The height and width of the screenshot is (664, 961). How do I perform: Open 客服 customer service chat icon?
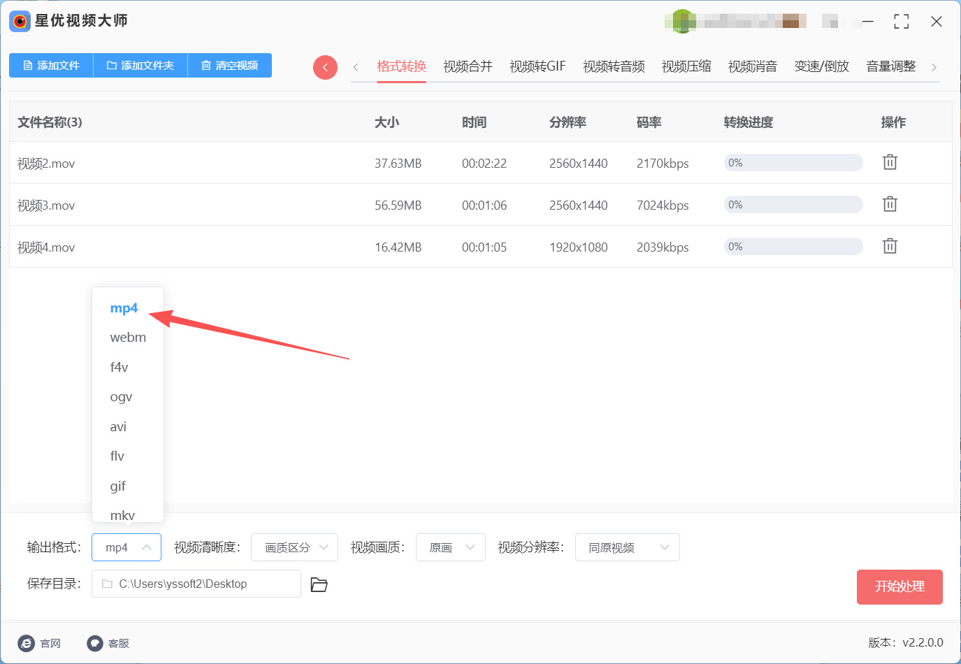click(95, 643)
